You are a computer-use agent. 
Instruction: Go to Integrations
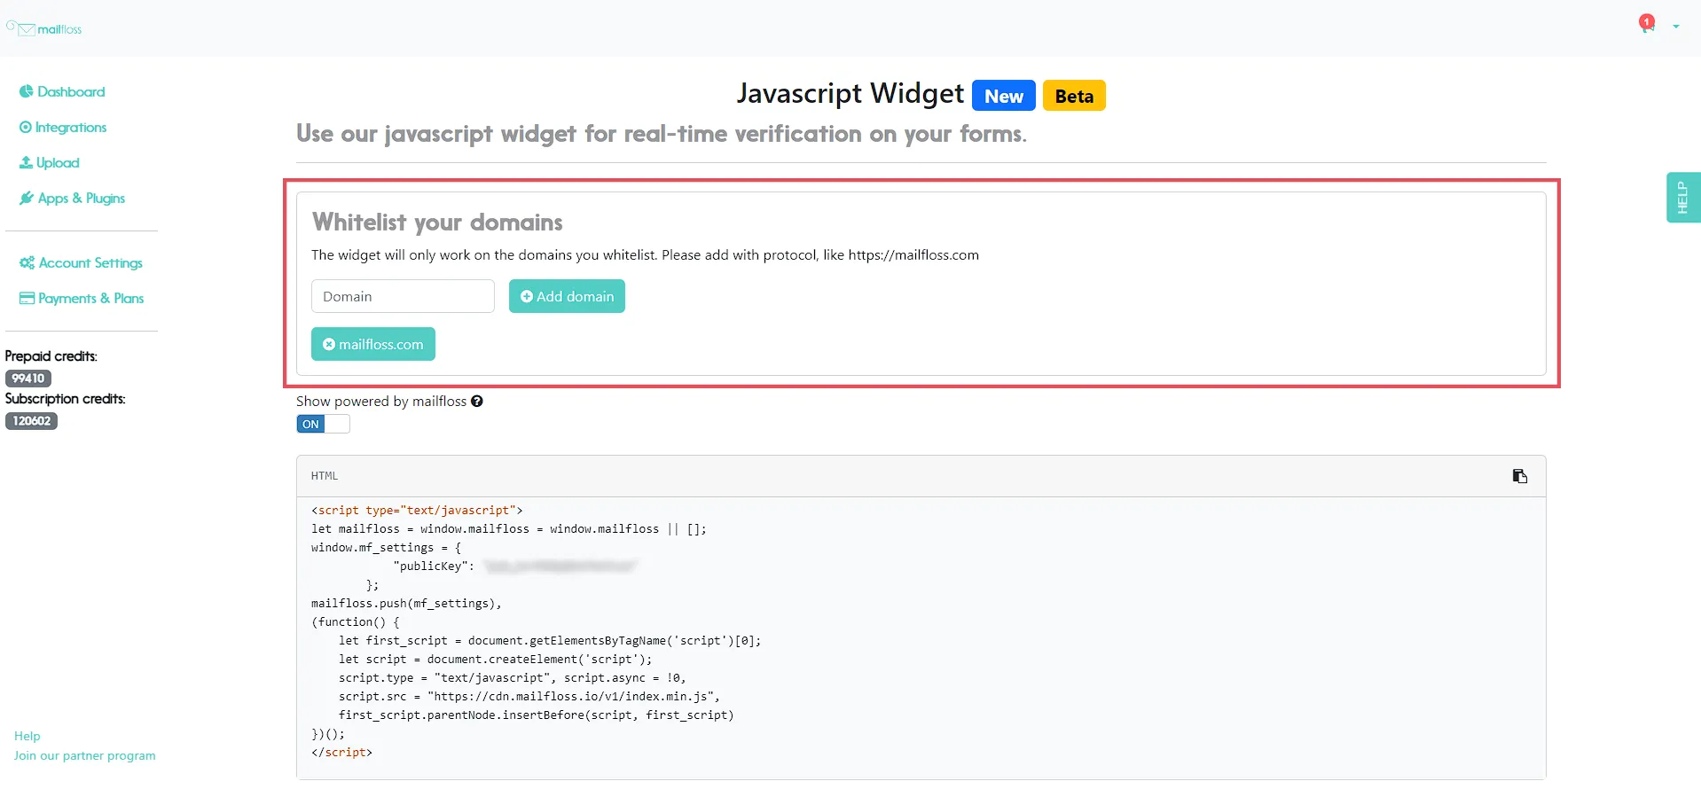coord(63,128)
